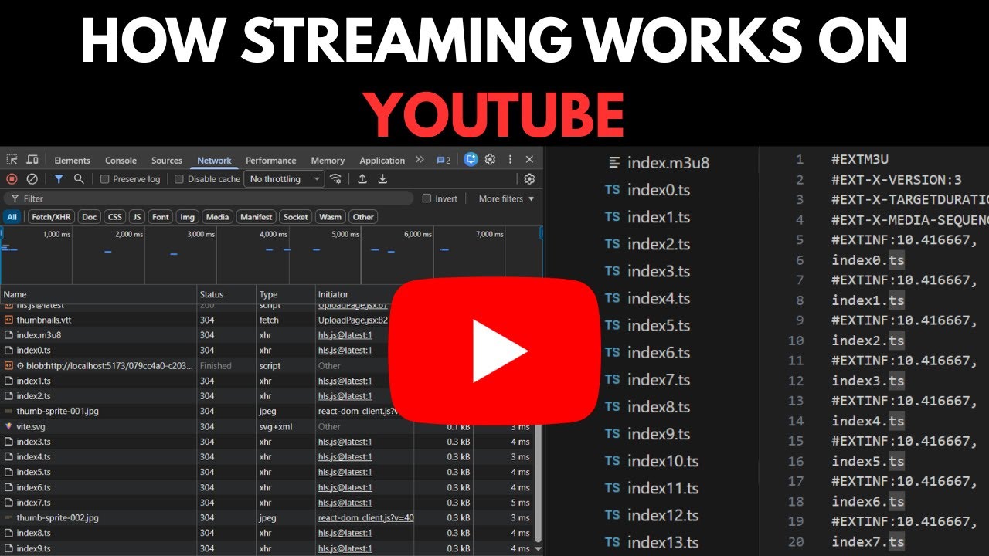Sort requests by Type column header
This screenshot has width=989, height=556.
click(x=285, y=294)
